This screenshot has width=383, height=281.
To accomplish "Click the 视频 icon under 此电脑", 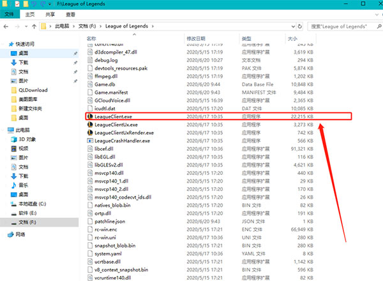I will pyautogui.click(x=14, y=149).
